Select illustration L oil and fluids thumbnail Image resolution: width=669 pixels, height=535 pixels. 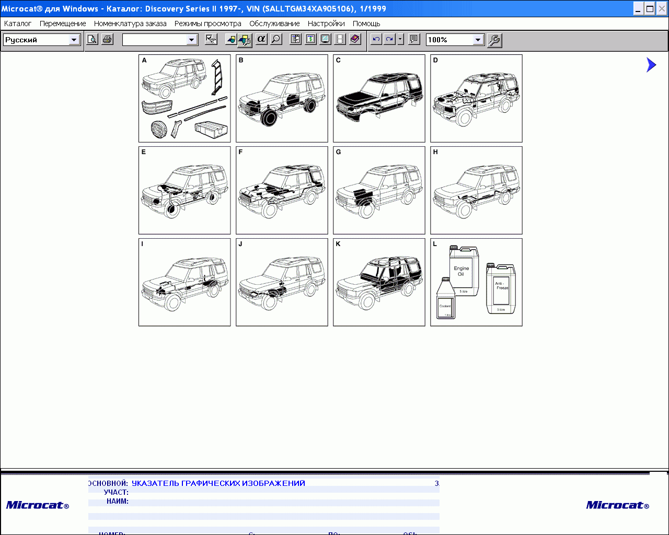point(476,282)
